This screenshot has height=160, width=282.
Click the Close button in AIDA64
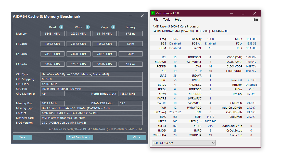[136, 137]
